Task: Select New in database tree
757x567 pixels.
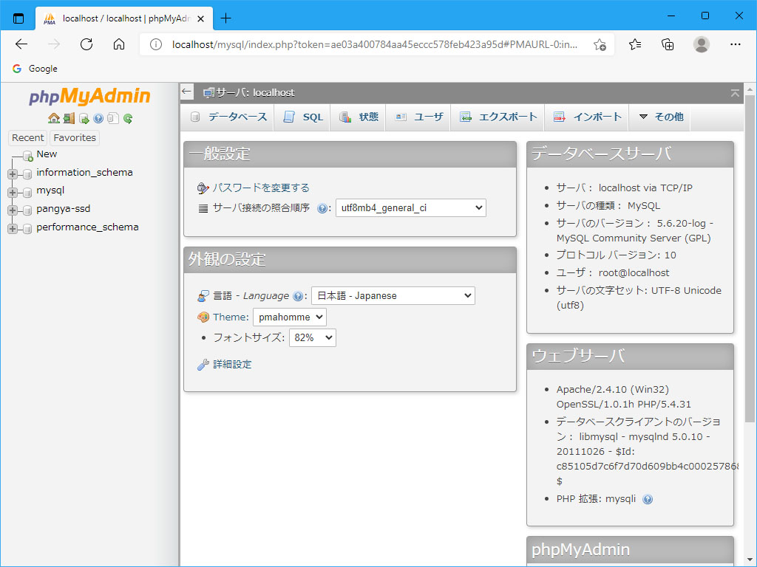Action: [47, 154]
